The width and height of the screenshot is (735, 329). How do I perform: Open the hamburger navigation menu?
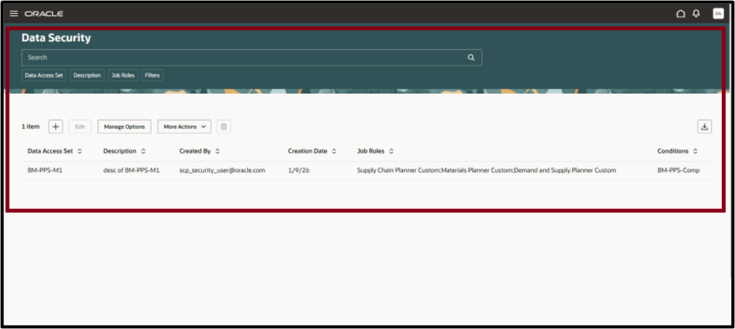click(x=14, y=13)
